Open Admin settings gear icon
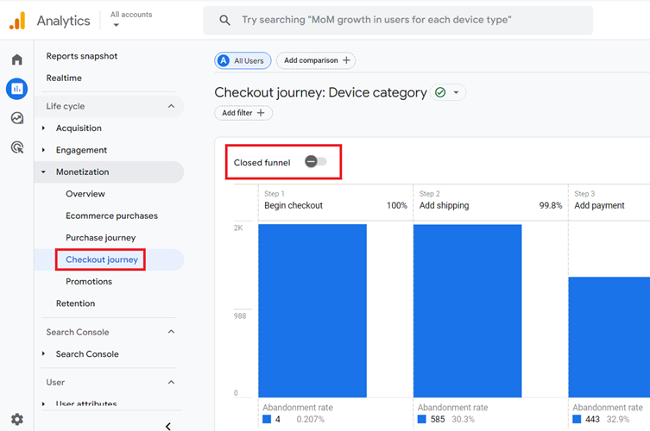Viewport: 650px width, 431px height. [17, 419]
